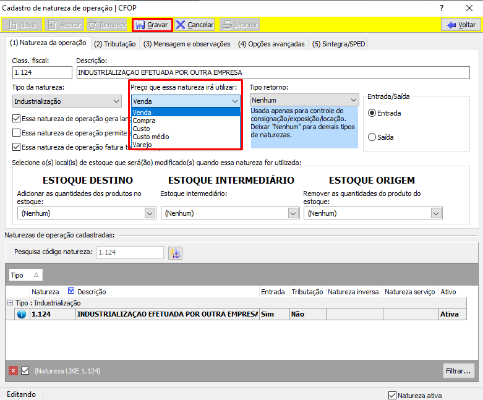Click the help question mark in the title bar
This screenshot has height=400, width=483.
coord(441,8)
